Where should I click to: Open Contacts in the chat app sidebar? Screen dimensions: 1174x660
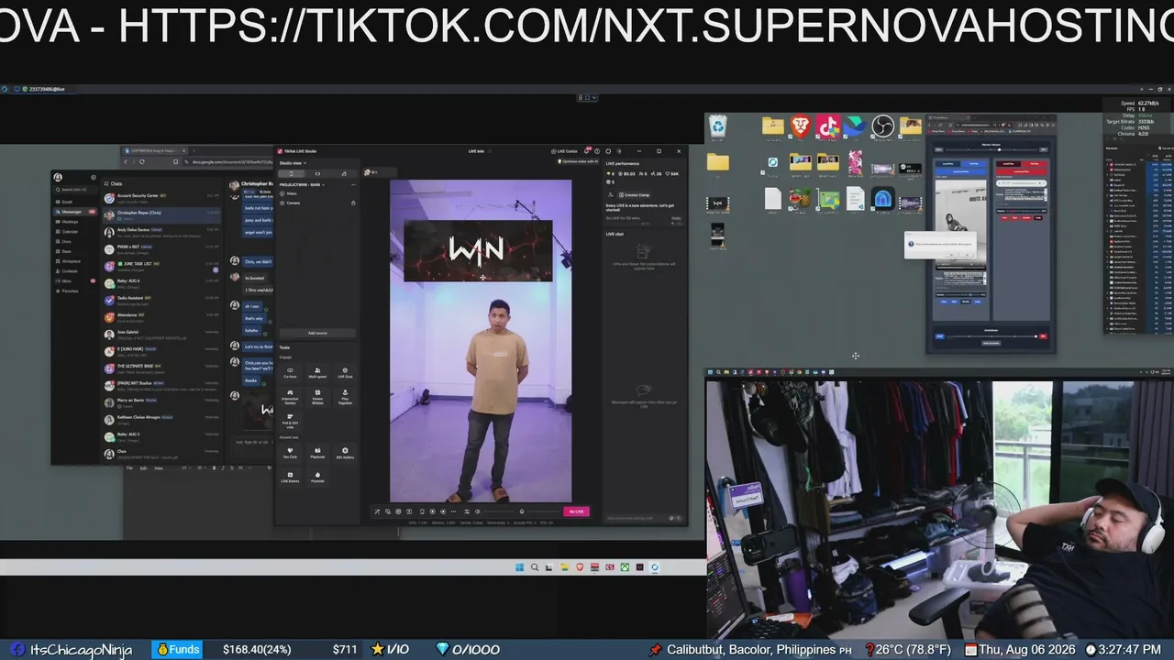coord(74,270)
